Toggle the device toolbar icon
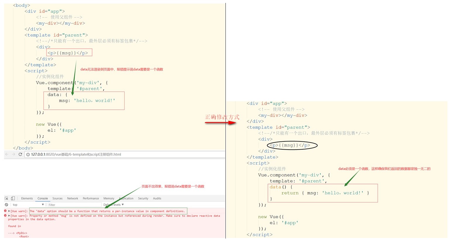 click(13, 198)
